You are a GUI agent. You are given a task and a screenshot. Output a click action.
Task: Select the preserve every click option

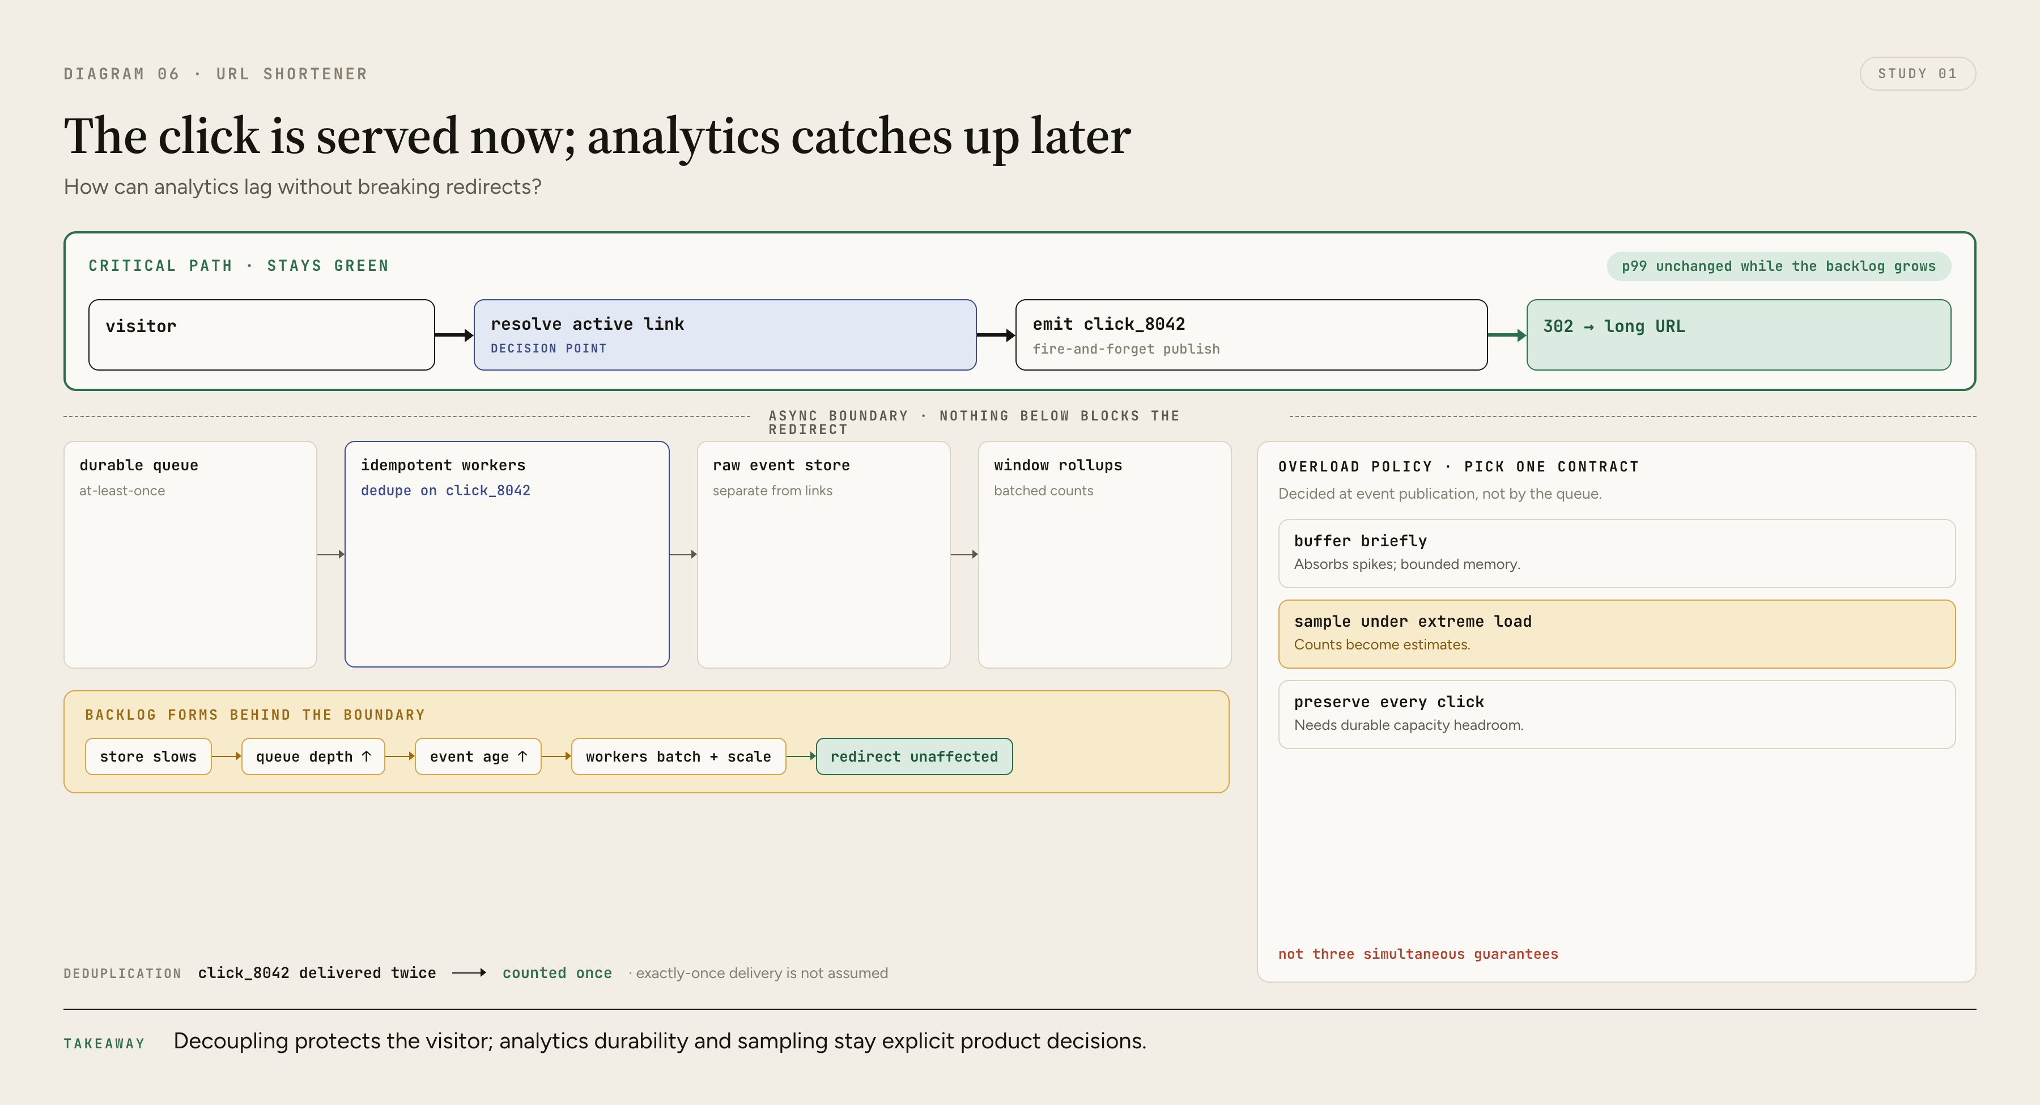pyautogui.click(x=1616, y=715)
